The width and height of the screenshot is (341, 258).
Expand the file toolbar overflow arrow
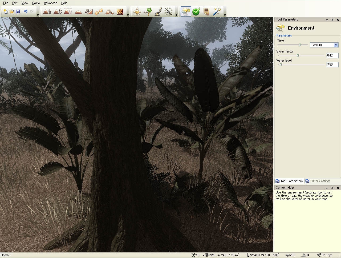(x=38, y=15)
